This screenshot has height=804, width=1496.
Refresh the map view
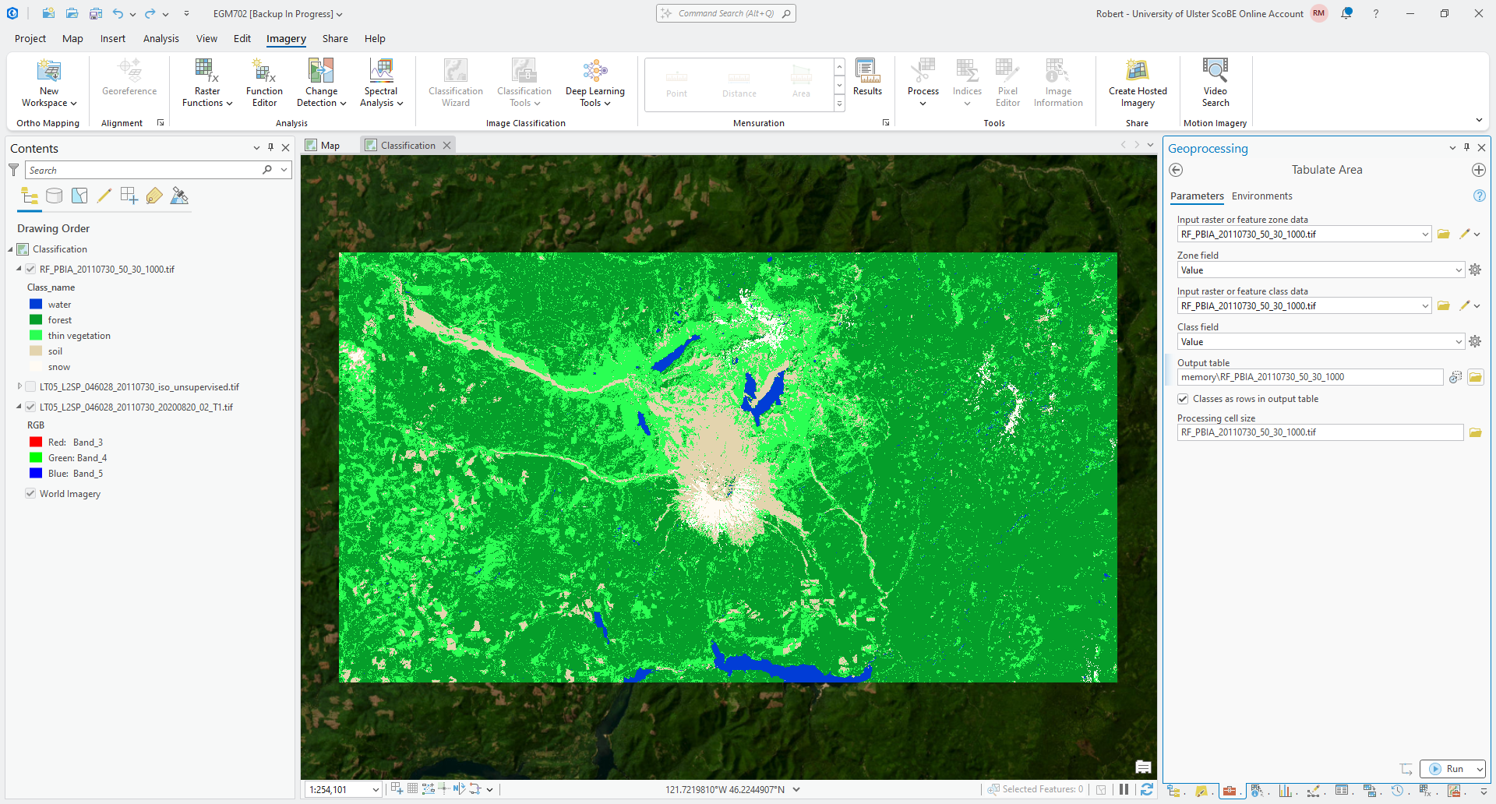[x=1146, y=789]
